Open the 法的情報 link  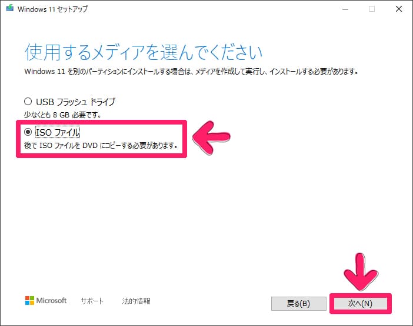click(136, 301)
